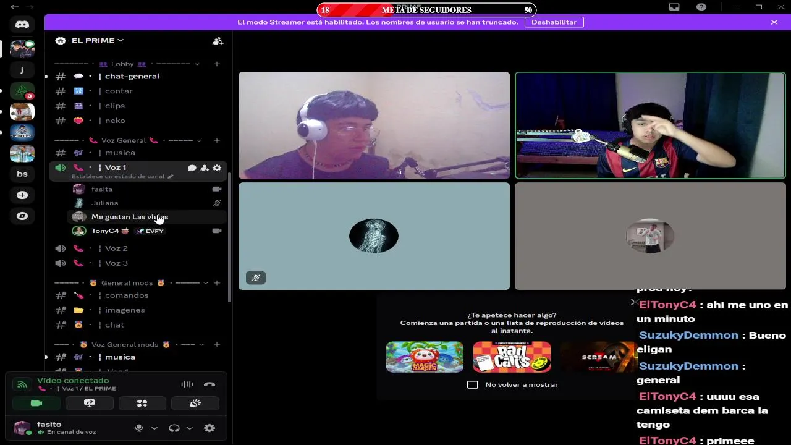The image size is (791, 445).
Task: Click the Add a Server plus icon
Action: tap(22, 195)
